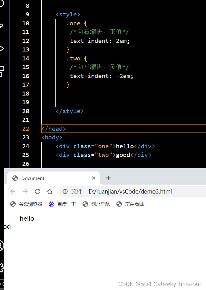Click the div class="one" line

click(105, 146)
